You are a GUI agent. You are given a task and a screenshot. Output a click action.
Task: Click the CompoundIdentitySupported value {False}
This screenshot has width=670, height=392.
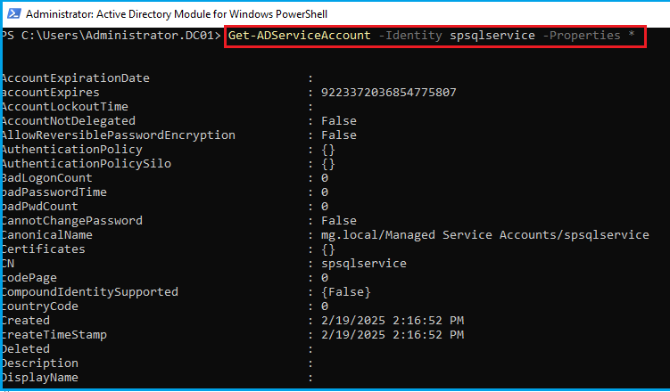[346, 292]
